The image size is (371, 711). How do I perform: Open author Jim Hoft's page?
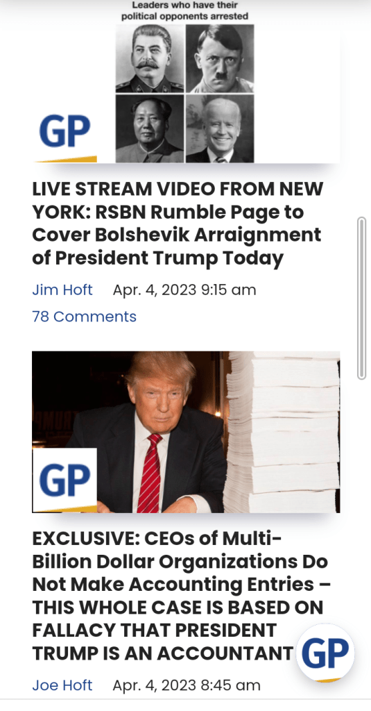click(62, 290)
